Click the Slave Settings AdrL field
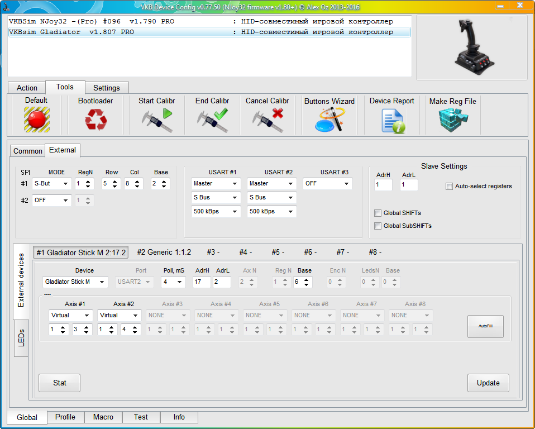Viewport: 535px width, 429px height. tap(409, 185)
